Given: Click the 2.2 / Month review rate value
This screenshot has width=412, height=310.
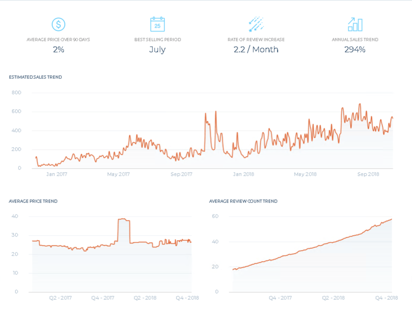Looking at the screenshot, I should tap(256, 50).
